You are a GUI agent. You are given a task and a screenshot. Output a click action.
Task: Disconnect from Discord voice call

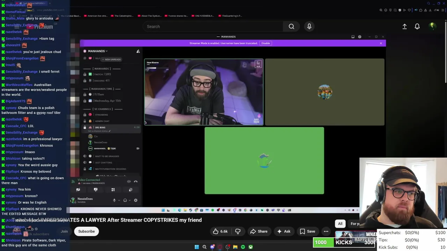coord(136,181)
